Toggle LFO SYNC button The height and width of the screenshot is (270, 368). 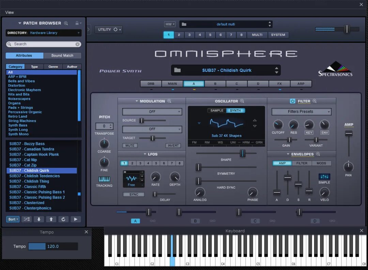(x=134, y=195)
